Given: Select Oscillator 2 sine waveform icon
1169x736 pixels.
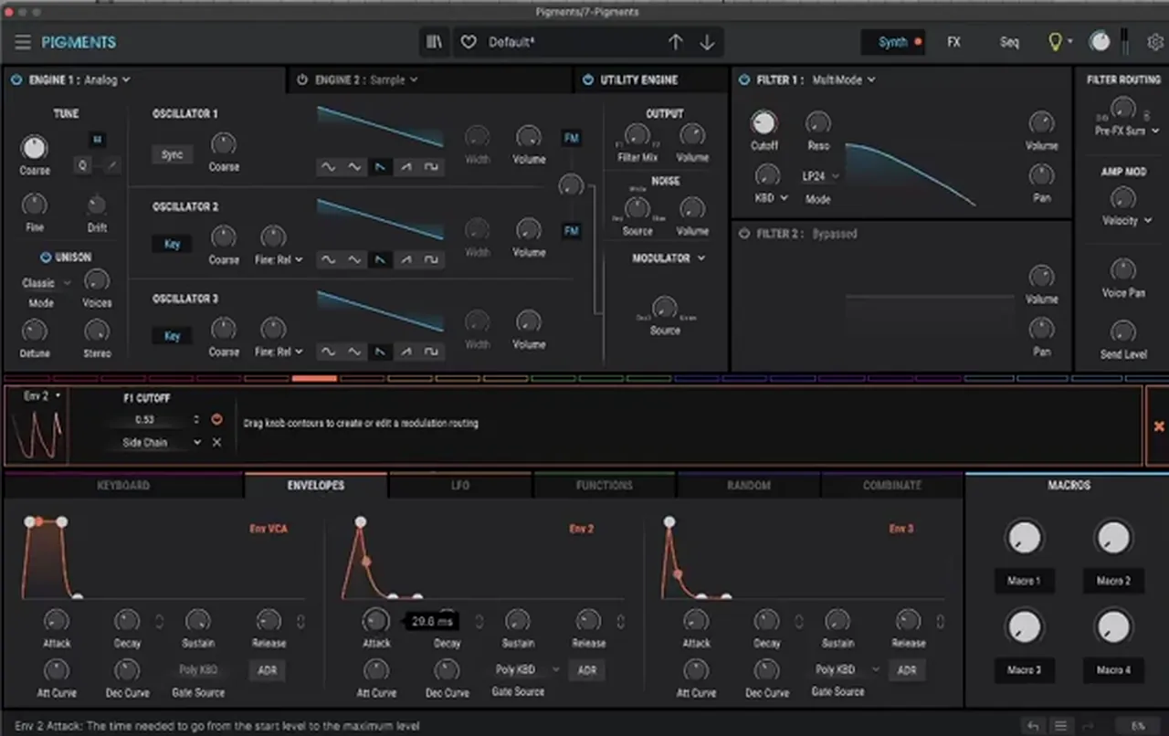Looking at the screenshot, I should (x=327, y=260).
